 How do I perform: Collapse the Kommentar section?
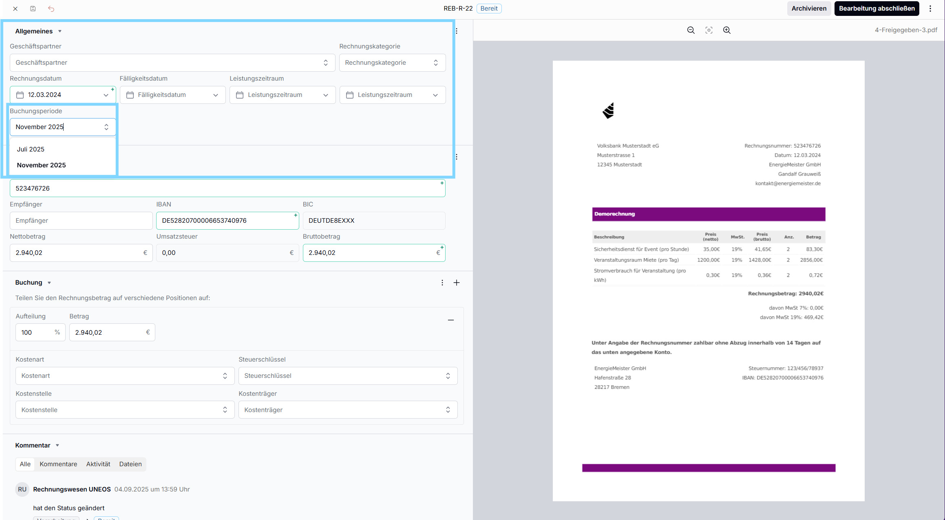tap(57, 445)
